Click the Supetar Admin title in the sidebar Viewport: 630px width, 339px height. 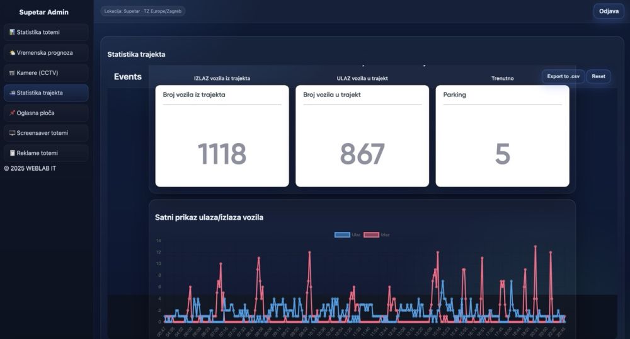[x=44, y=12]
